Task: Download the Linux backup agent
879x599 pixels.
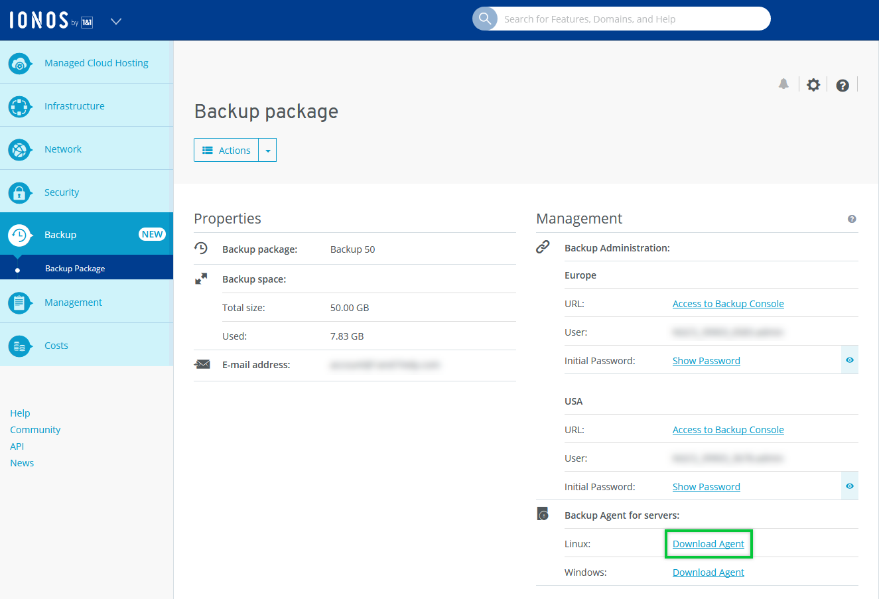Action: 708,544
